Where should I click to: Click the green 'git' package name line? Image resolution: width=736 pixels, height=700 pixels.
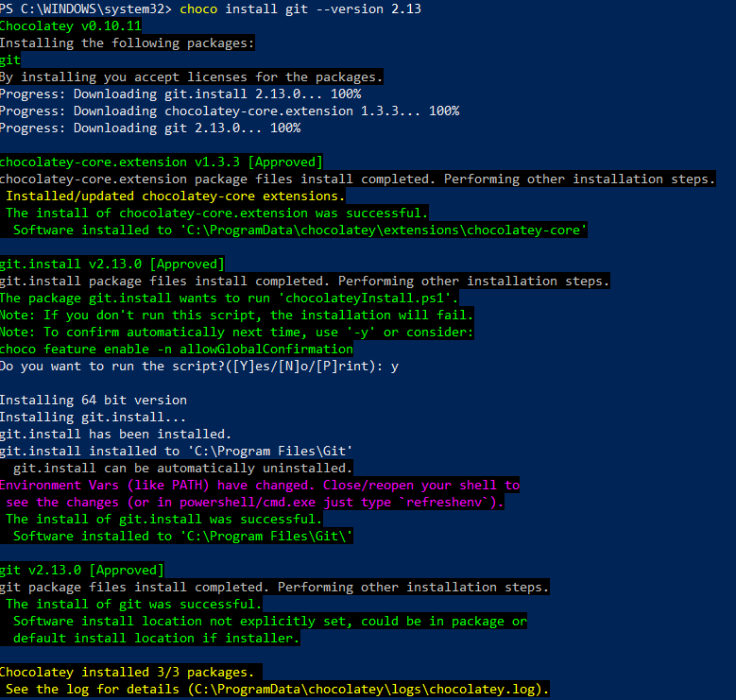click(10, 60)
